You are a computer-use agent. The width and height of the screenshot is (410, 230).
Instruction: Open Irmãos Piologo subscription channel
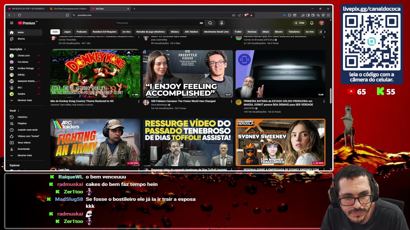25,68
